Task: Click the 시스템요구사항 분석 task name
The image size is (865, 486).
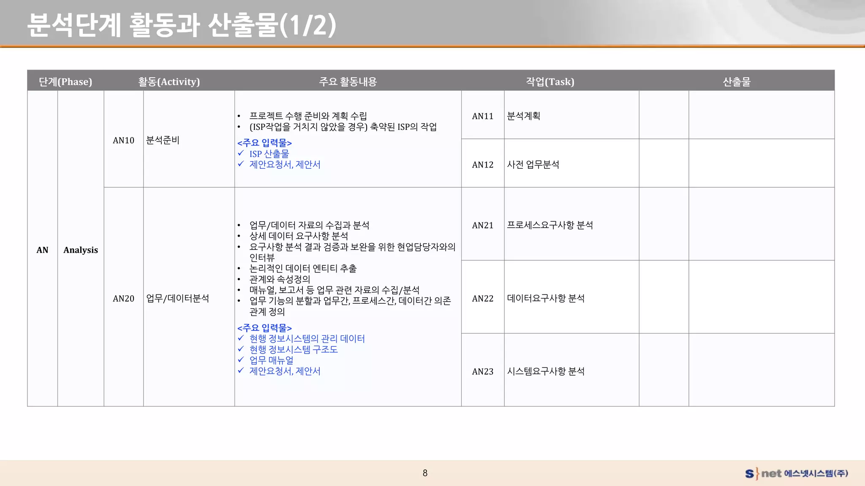Action: click(x=546, y=371)
